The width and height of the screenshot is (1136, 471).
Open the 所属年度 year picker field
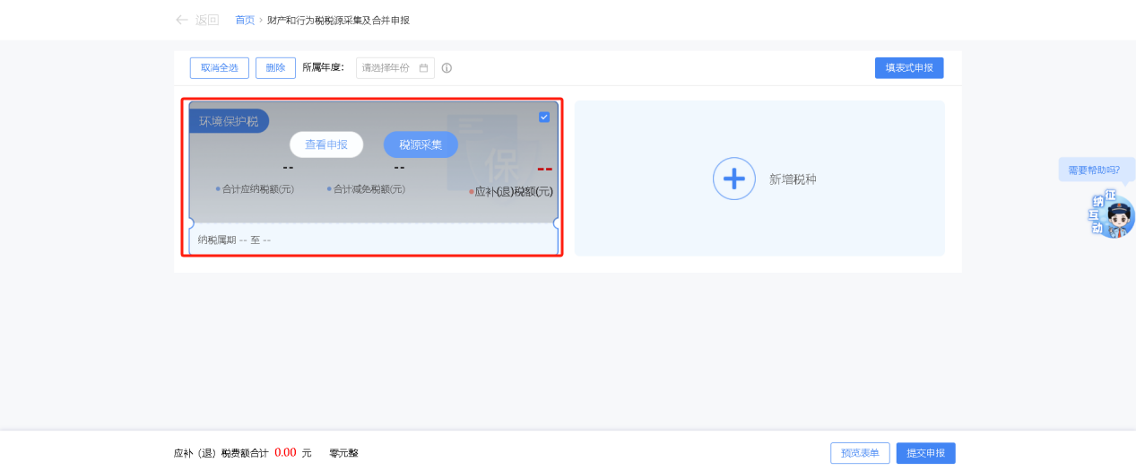click(x=387, y=68)
